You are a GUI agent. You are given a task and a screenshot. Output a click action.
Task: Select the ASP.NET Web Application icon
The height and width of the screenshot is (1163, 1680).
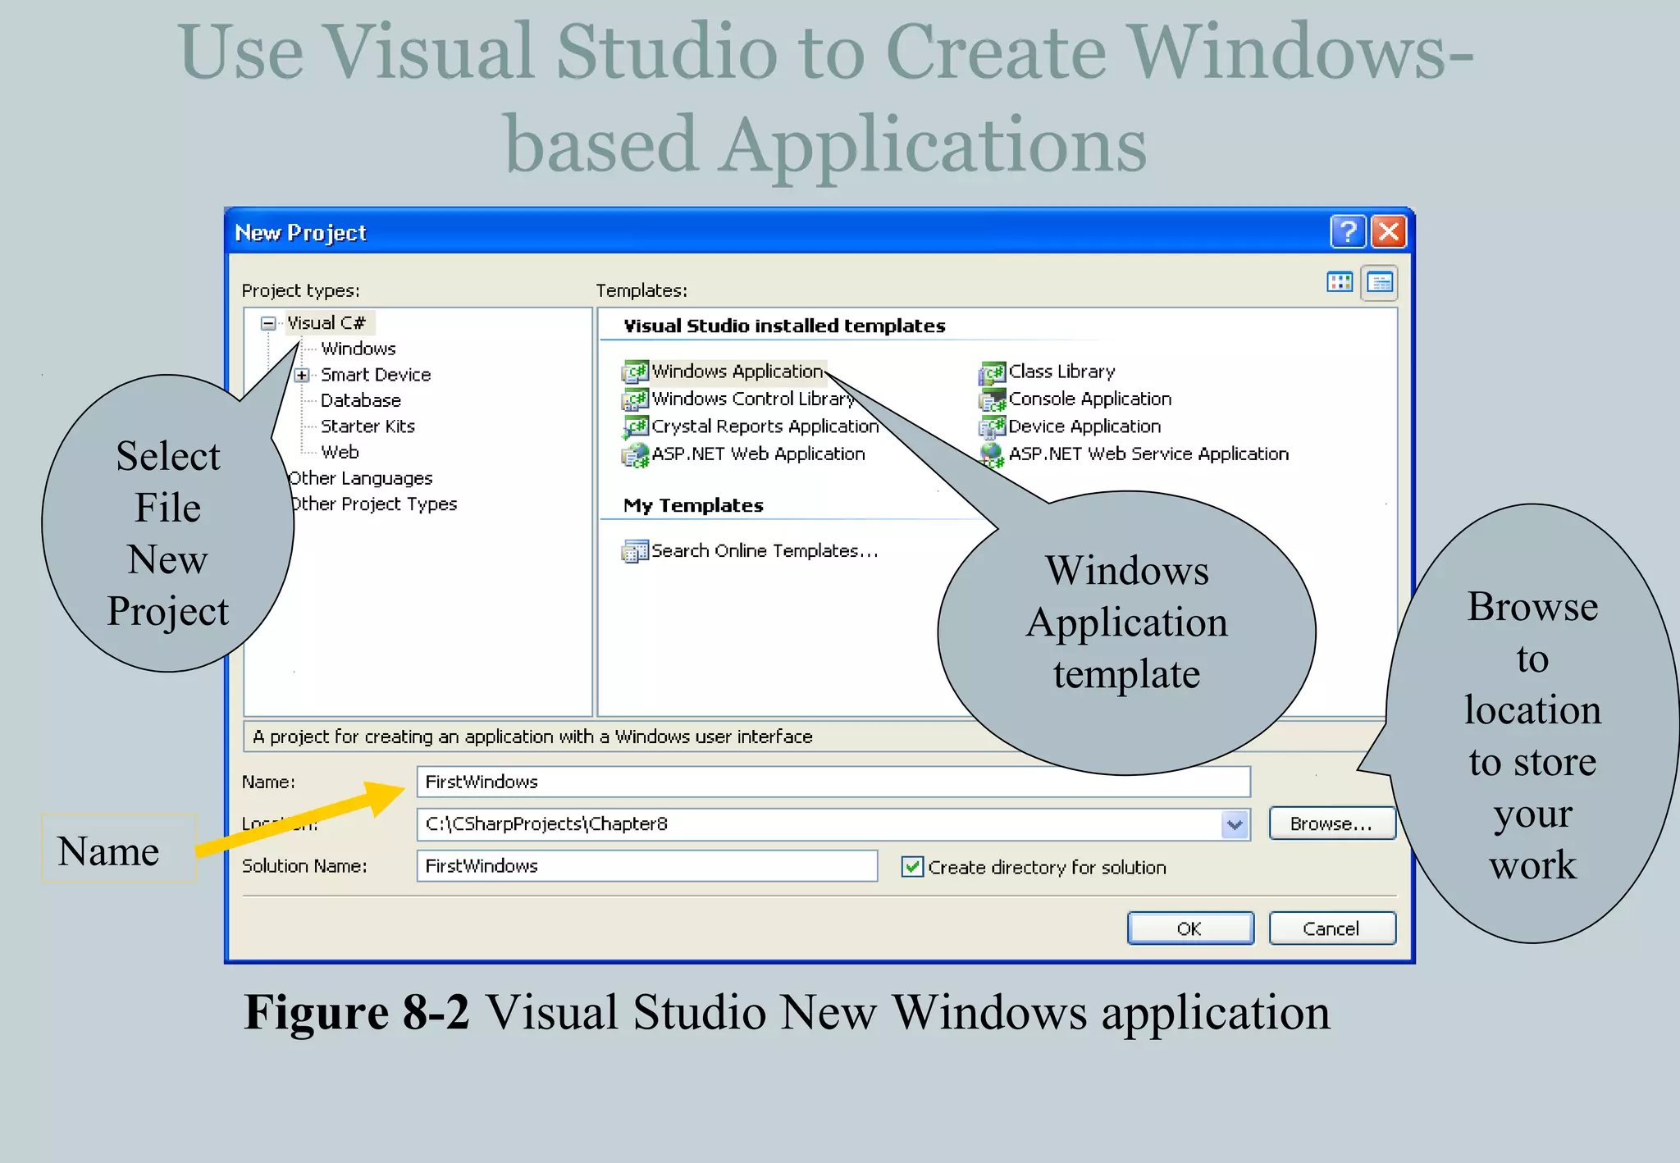tap(635, 455)
